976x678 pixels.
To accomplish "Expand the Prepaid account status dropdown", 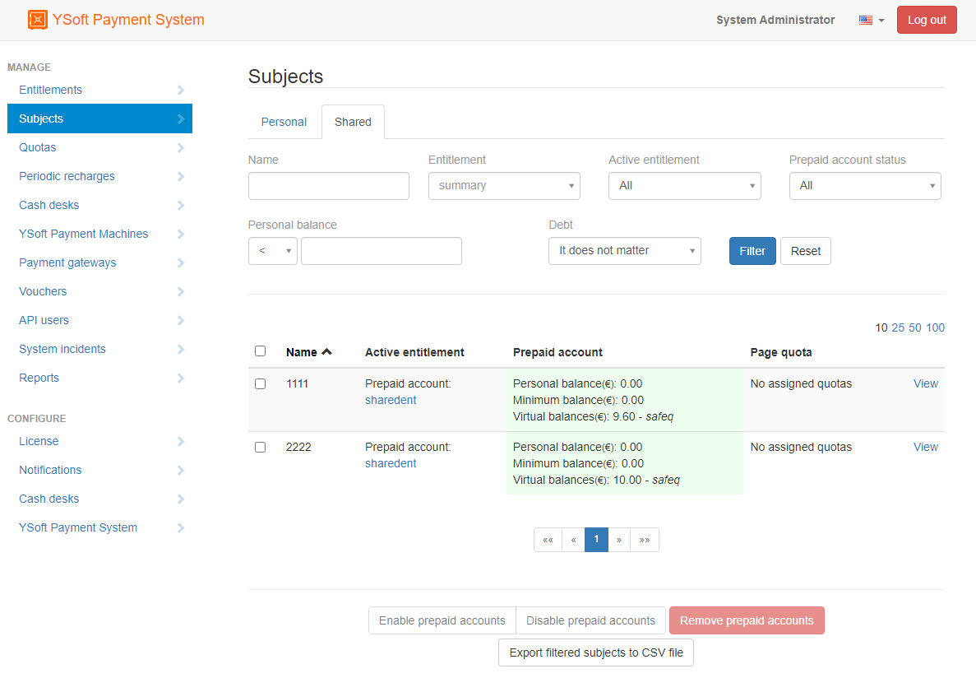I will click(865, 186).
